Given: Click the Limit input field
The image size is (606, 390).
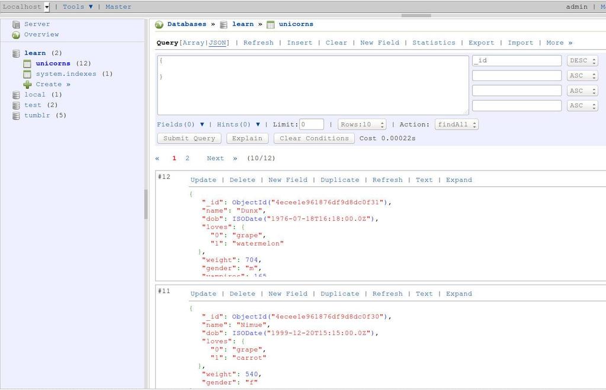Looking at the screenshot, I should [x=312, y=124].
